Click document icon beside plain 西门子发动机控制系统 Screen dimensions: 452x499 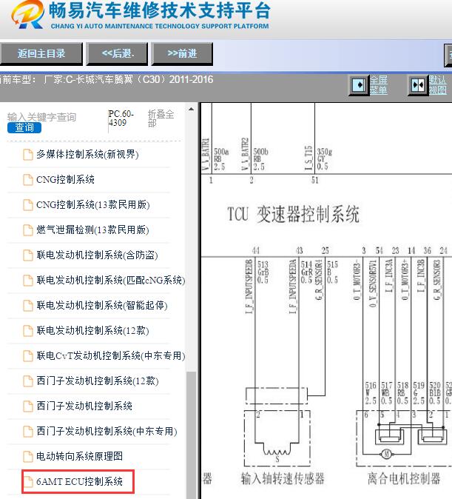click(x=28, y=406)
